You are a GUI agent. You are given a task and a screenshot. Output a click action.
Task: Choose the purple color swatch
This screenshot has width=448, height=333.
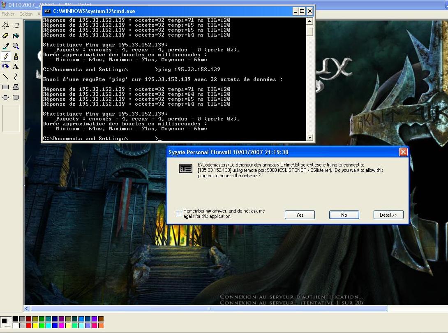tap(61, 319)
